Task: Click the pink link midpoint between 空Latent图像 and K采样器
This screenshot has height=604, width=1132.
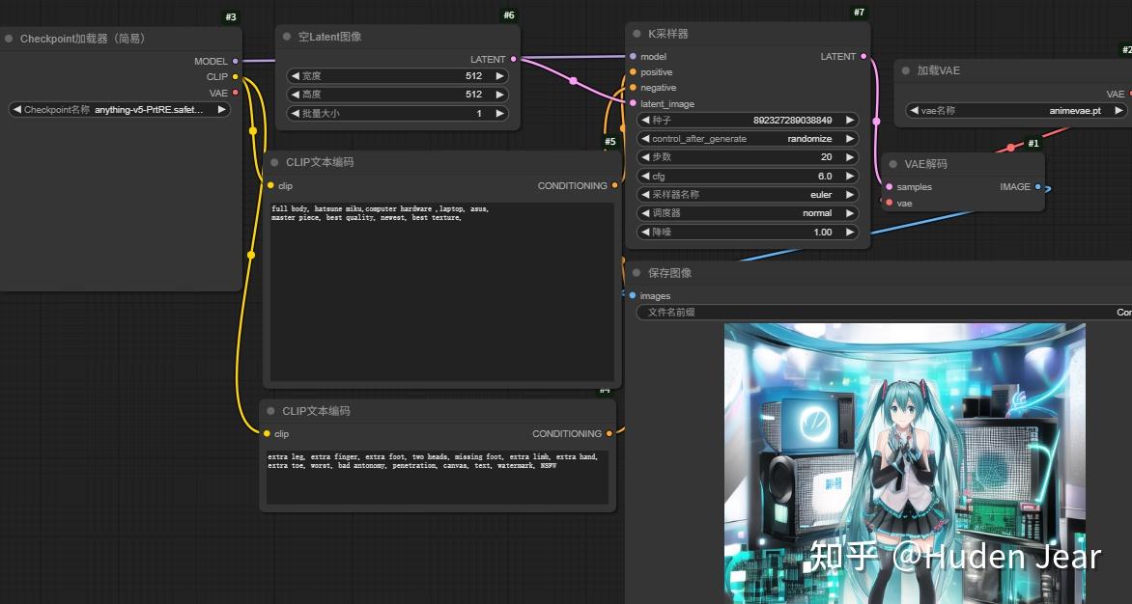Action: [x=573, y=81]
